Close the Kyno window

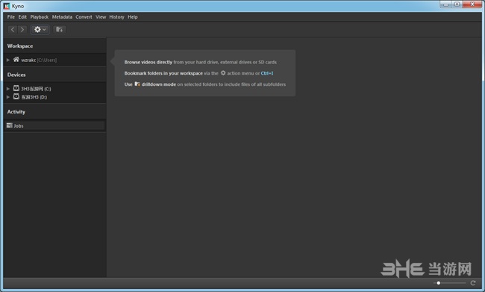[472, 4]
